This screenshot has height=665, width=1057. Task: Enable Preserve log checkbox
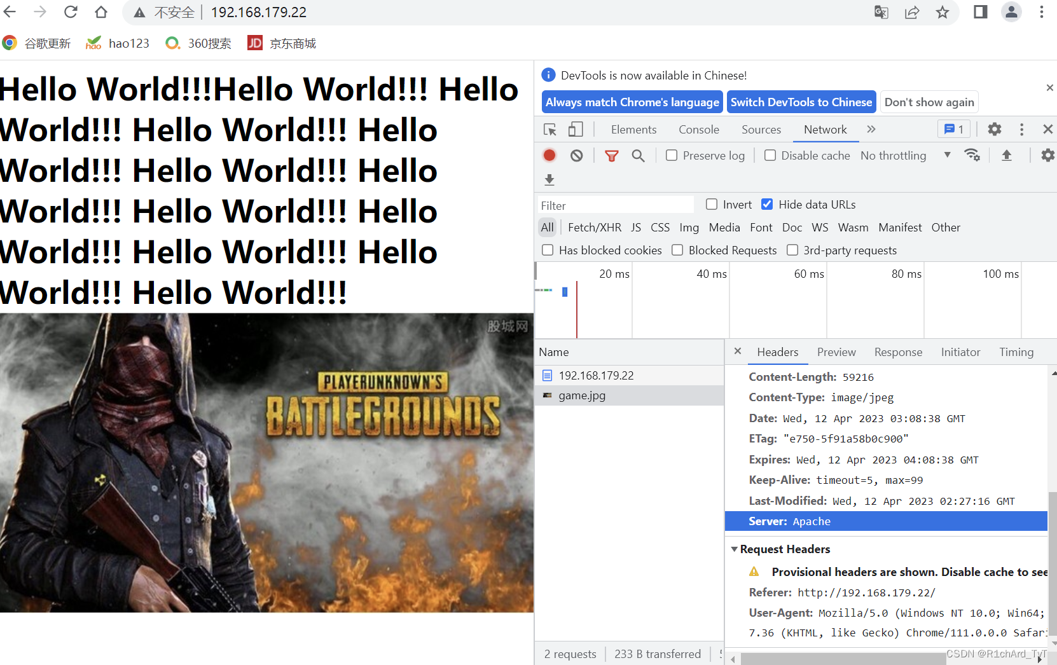[x=672, y=155]
